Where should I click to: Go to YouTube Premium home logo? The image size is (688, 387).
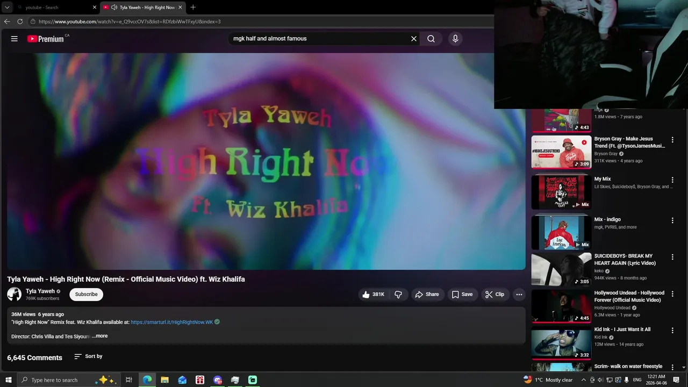click(x=46, y=39)
